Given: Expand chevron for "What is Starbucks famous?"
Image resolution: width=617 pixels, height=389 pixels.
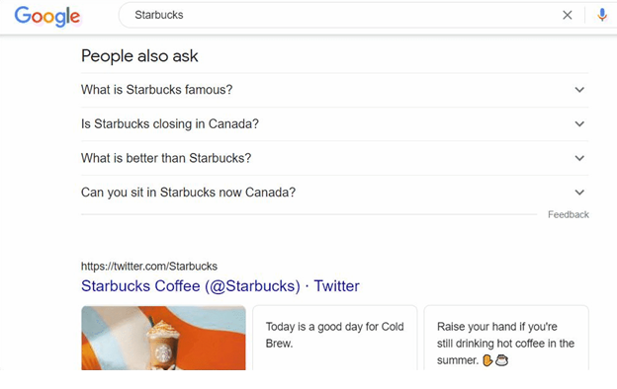Looking at the screenshot, I should [x=579, y=90].
